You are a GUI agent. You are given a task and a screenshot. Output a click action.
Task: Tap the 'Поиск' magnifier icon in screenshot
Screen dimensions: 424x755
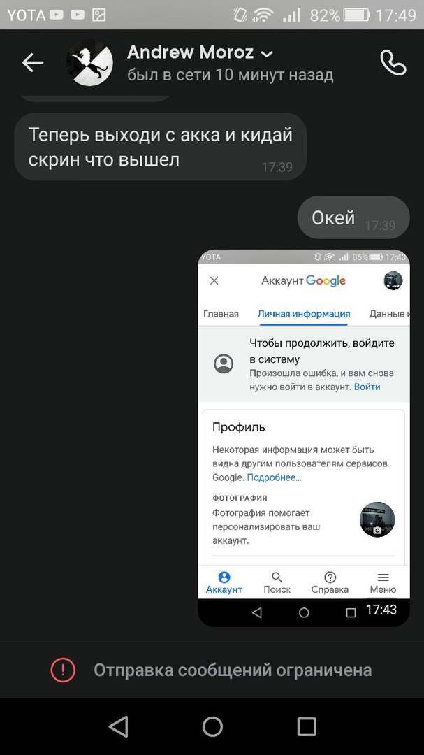[x=277, y=577]
